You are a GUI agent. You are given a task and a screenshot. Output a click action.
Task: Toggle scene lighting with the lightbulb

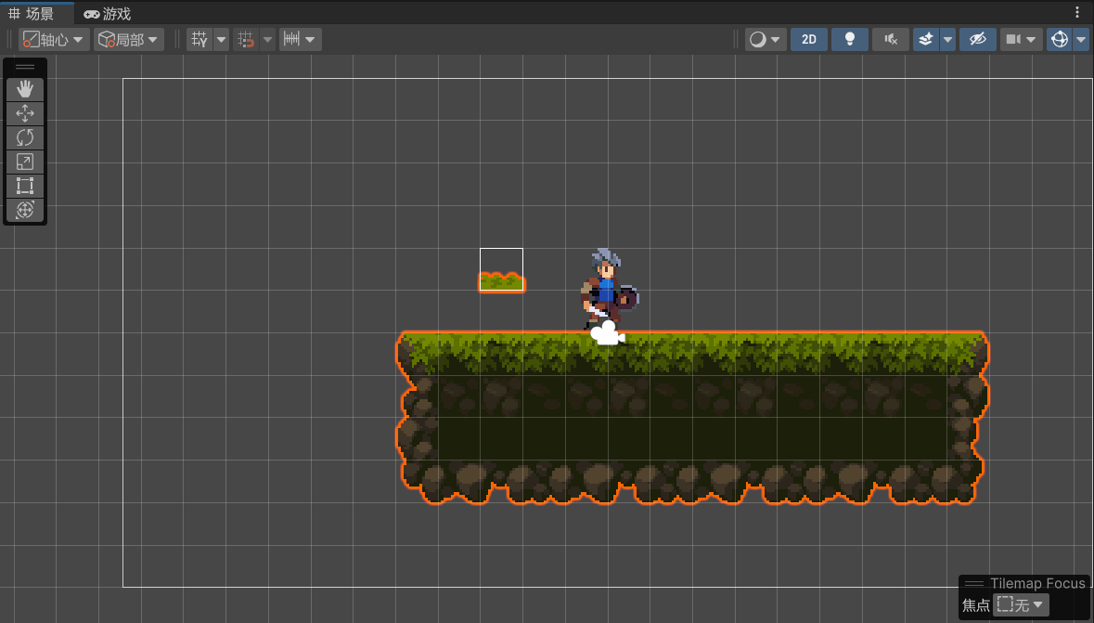[x=849, y=39]
